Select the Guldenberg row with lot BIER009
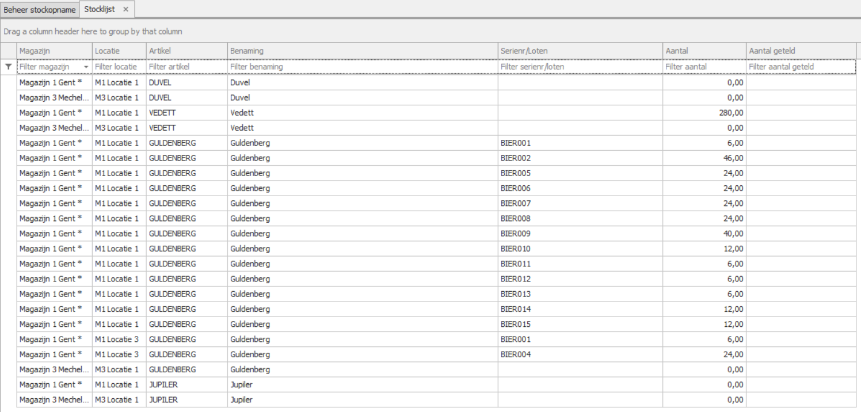Screen dimensions: 861x412 (x=362, y=234)
